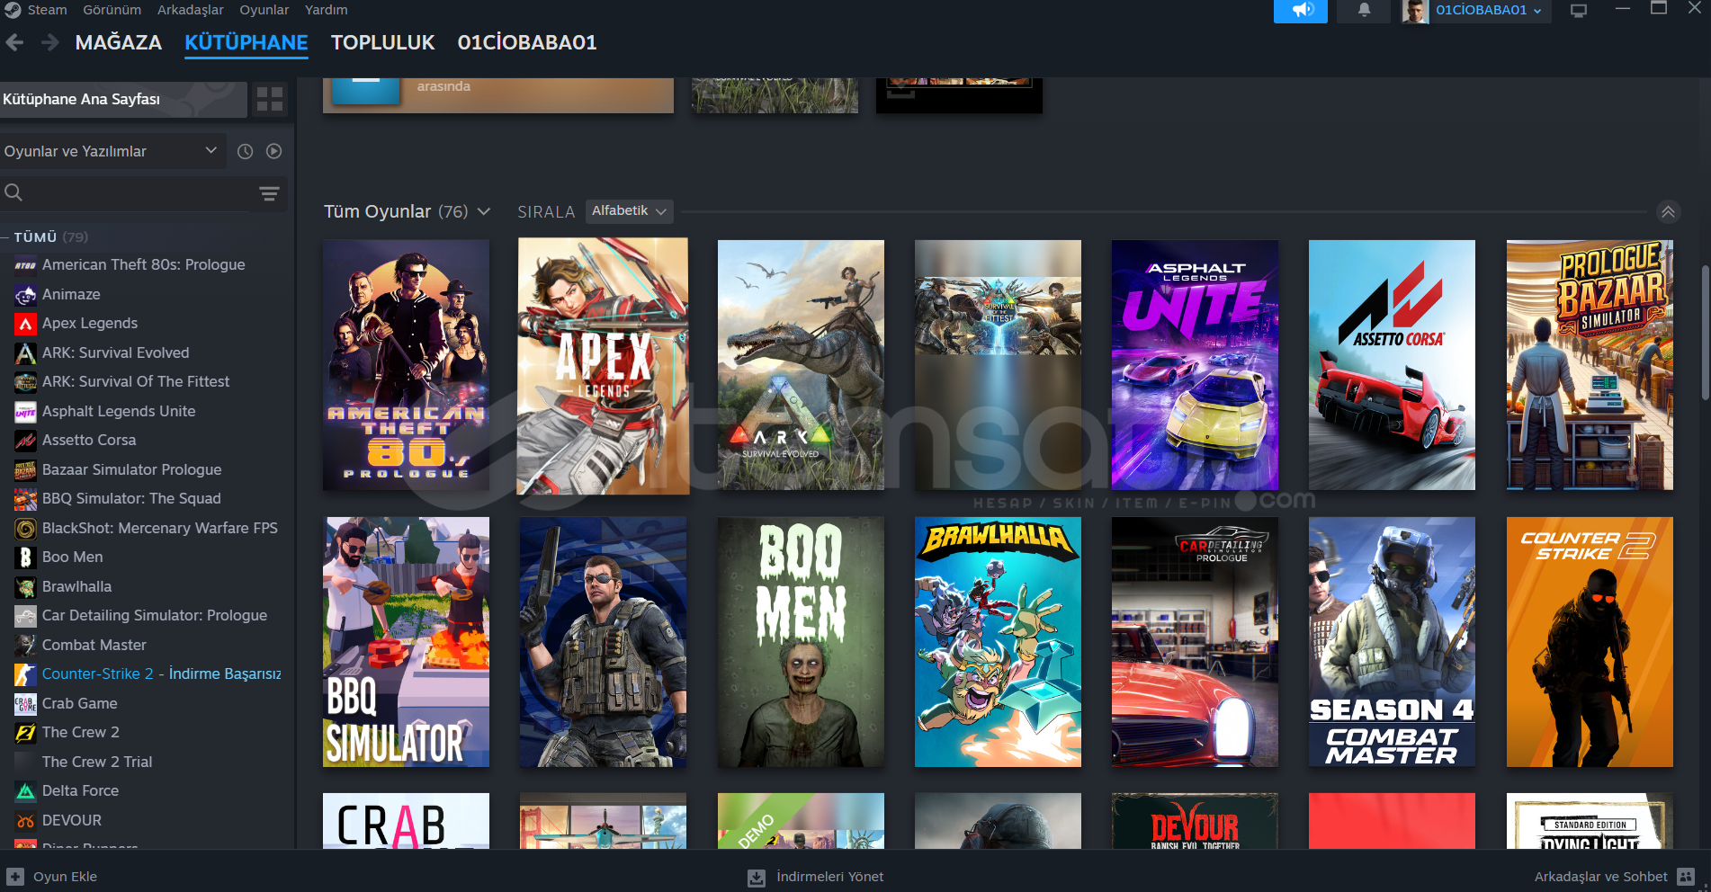Open İndirmeleri Yönet download icon
The width and height of the screenshot is (1711, 892).
[x=757, y=878]
